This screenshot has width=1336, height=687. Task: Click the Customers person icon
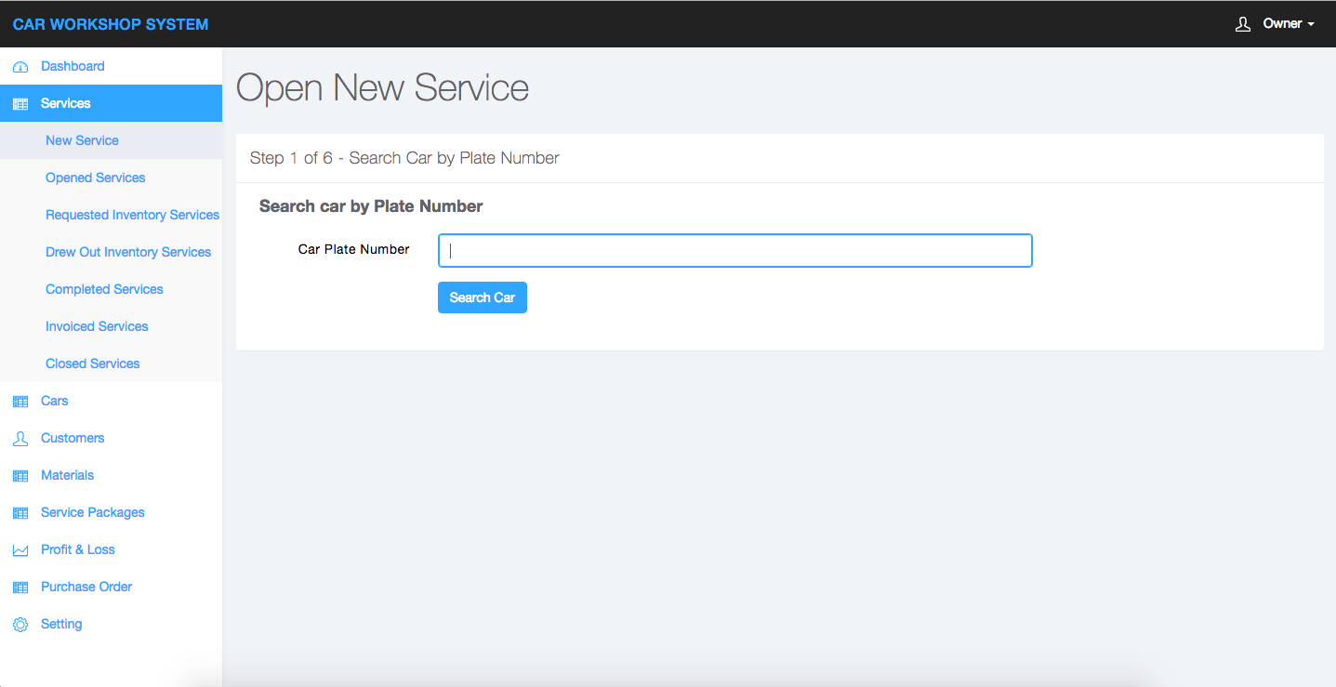[x=20, y=439]
